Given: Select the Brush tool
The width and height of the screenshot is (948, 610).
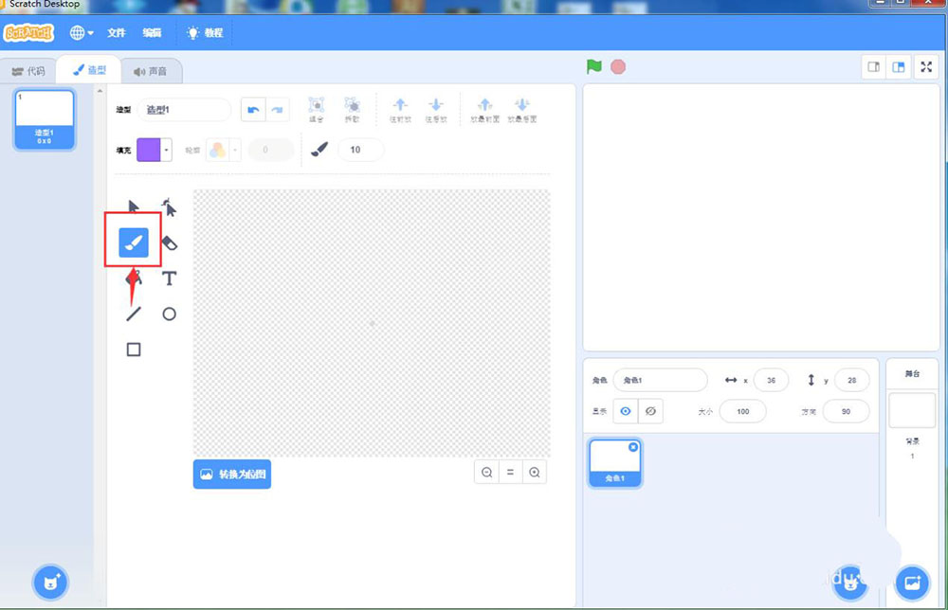Looking at the screenshot, I should pyautogui.click(x=134, y=243).
